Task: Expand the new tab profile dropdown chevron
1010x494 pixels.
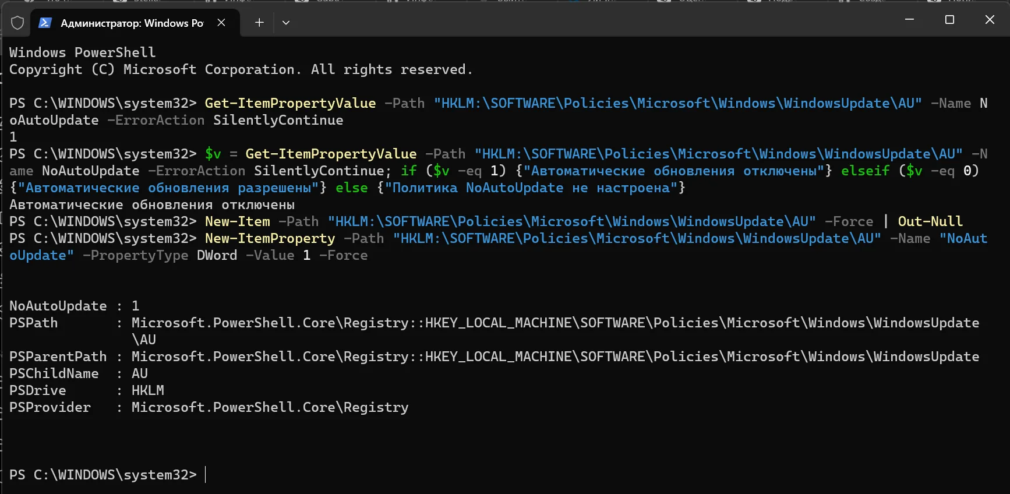Action: point(286,23)
